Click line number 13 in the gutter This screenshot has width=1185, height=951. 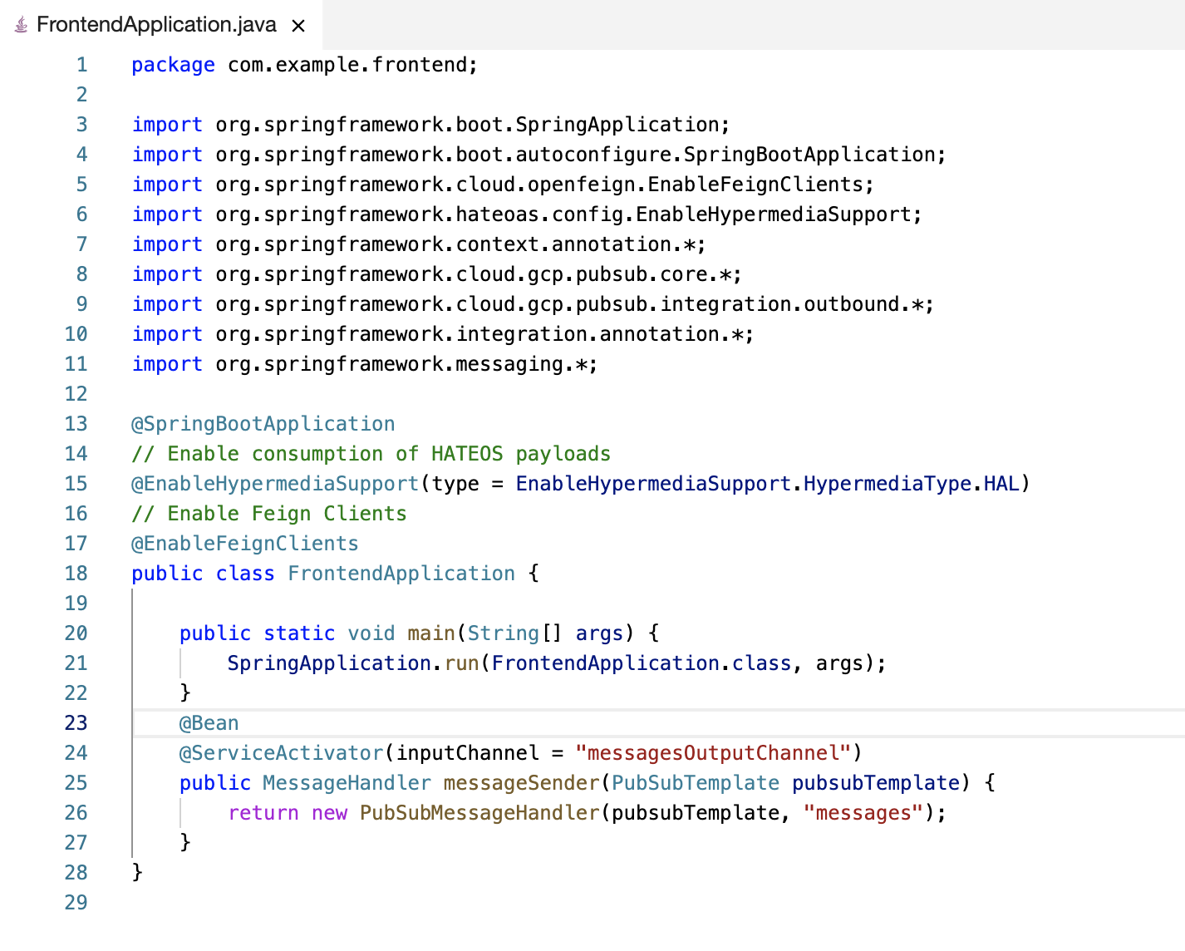pos(76,424)
